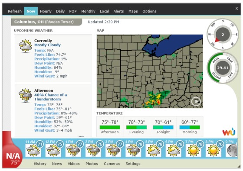Click the Tonight temperature color bar
Viewport: 243px width, 171px height.
coord(163,127)
